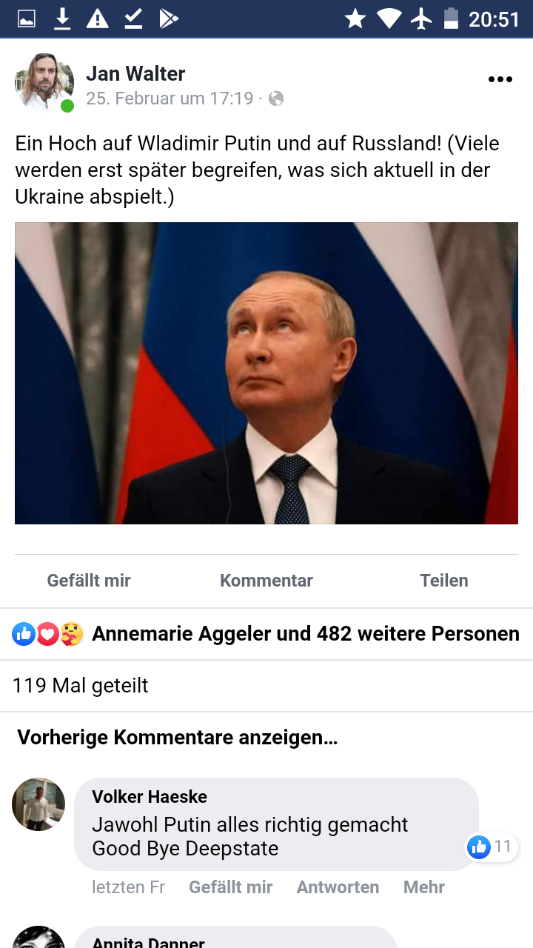
Task: Open the post's attached photo
Action: tap(266, 373)
